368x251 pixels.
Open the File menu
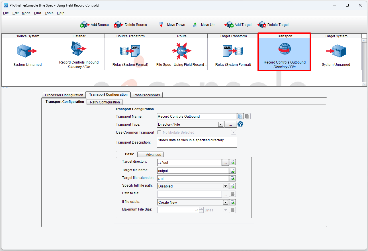pyautogui.click(x=6, y=13)
